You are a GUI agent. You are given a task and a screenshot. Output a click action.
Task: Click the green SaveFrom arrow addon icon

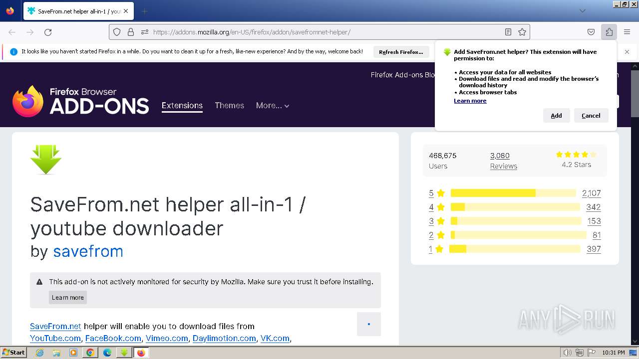click(46, 160)
